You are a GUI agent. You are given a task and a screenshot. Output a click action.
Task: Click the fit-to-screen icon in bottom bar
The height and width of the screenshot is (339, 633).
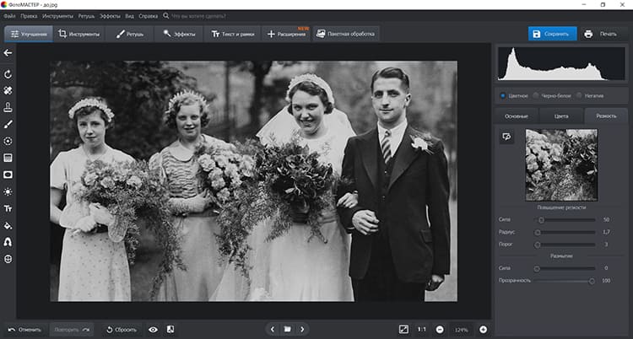(x=403, y=329)
